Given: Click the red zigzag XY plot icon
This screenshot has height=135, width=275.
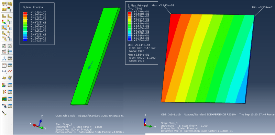Looking at the screenshot, I should pyautogui.click(x=10, y=71).
